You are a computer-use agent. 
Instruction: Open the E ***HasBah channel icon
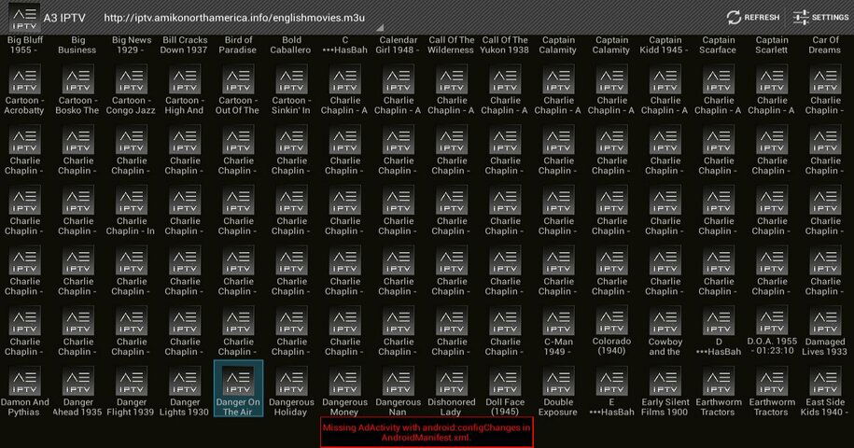(x=611, y=382)
